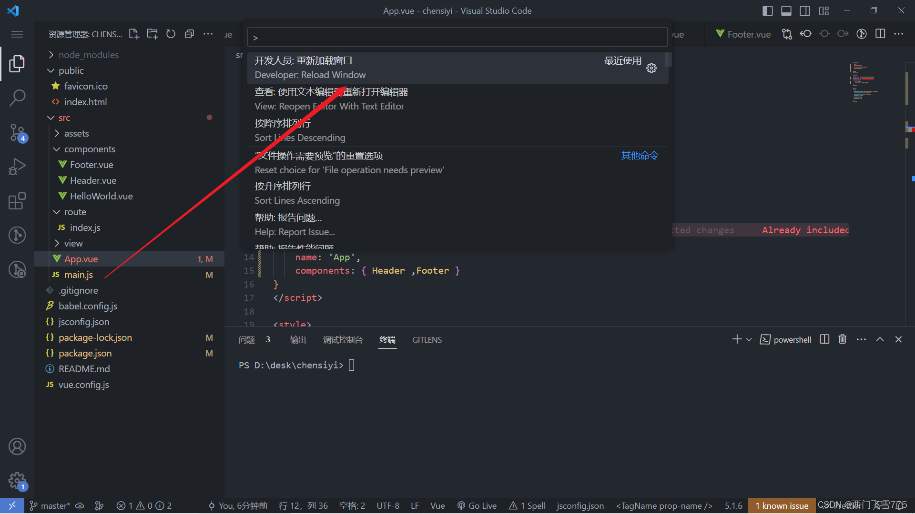Open the Accounts icon in the activity bar
This screenshot has width=915, height=514.
pos(17,446)
